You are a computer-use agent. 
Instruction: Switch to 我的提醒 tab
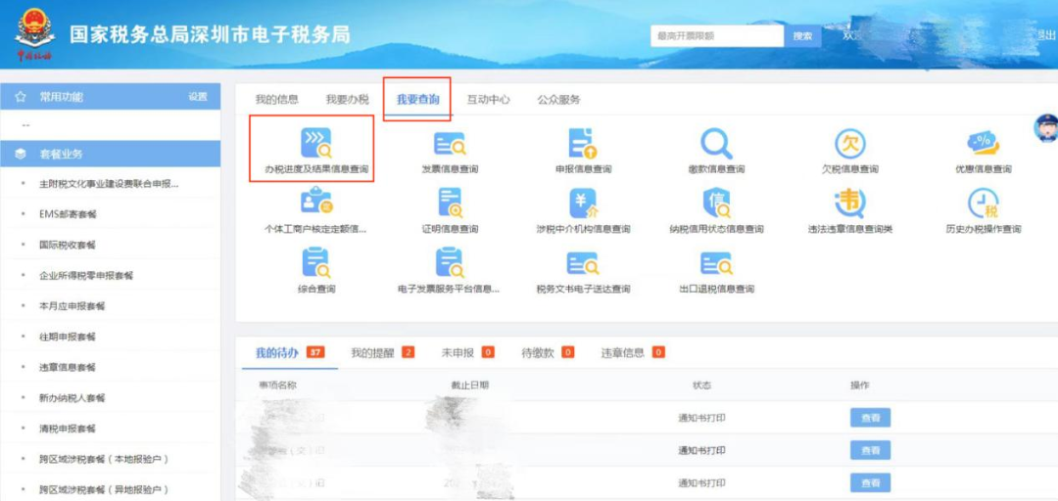click(x=372, y=352)
